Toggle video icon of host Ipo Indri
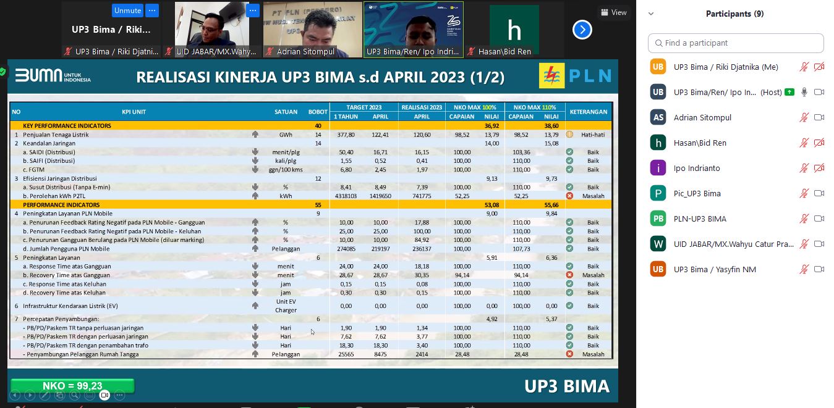This screenshot has height=408, width=834. 819,92
